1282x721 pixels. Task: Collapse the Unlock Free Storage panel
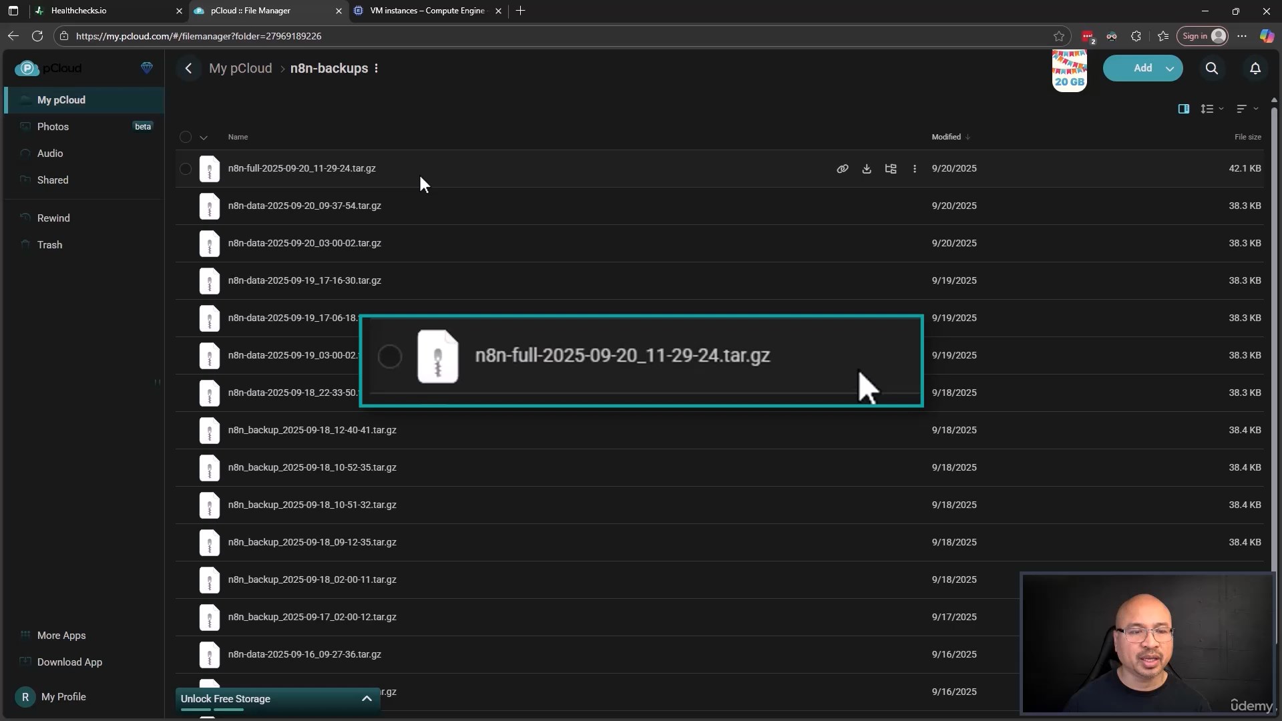[367, 699]
